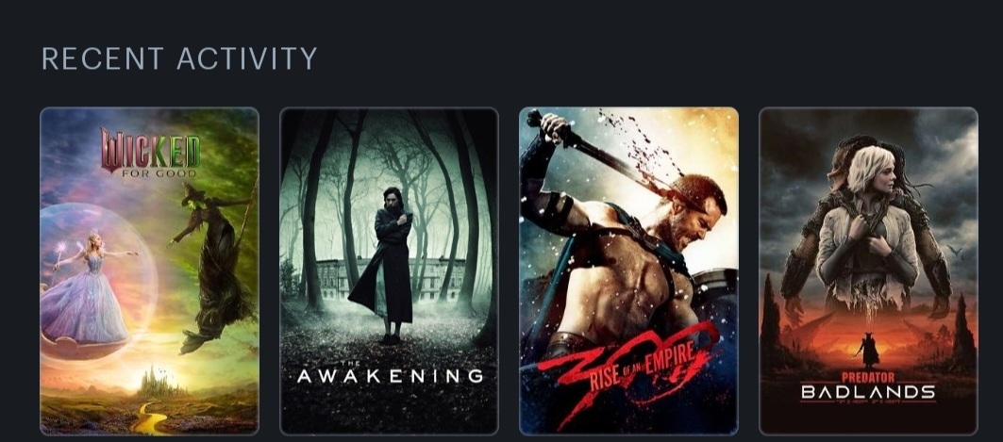
Task: Click the Emerald City in the distance
Action: tap(154, 384)
